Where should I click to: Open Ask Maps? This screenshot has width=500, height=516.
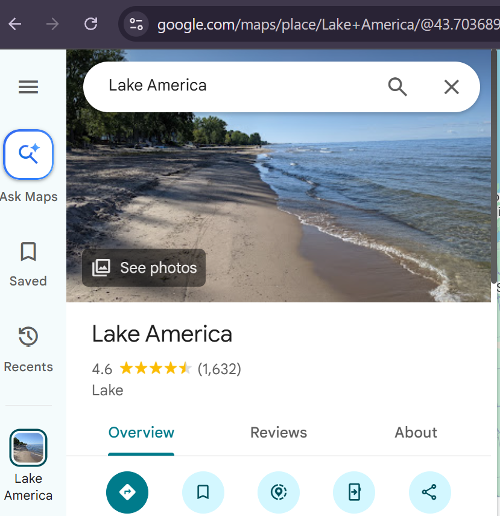[28, 154]
